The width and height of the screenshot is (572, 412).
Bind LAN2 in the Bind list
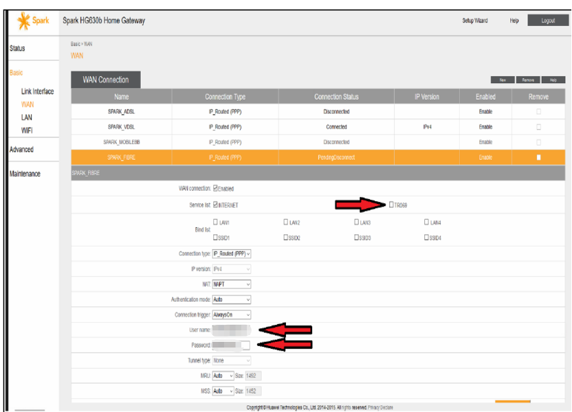tap(285, 222)
